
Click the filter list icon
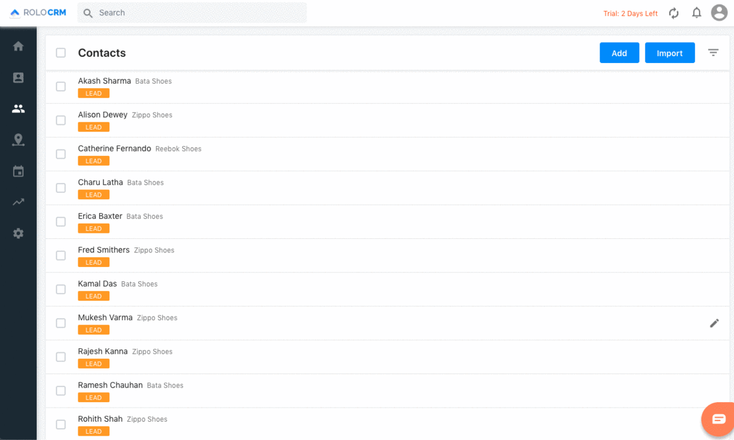pos(713,53)
